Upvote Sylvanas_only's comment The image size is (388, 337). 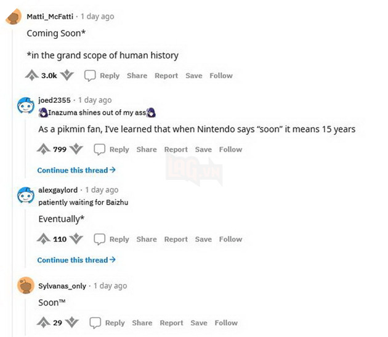pyautogui.click(x=44, y=322)
